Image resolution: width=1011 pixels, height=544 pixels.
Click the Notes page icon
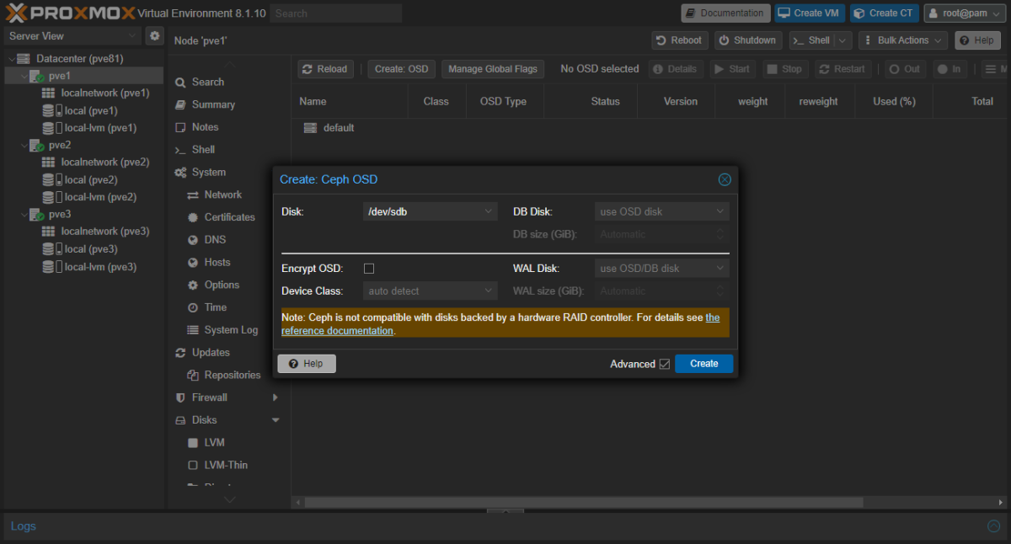click(180, 127)
